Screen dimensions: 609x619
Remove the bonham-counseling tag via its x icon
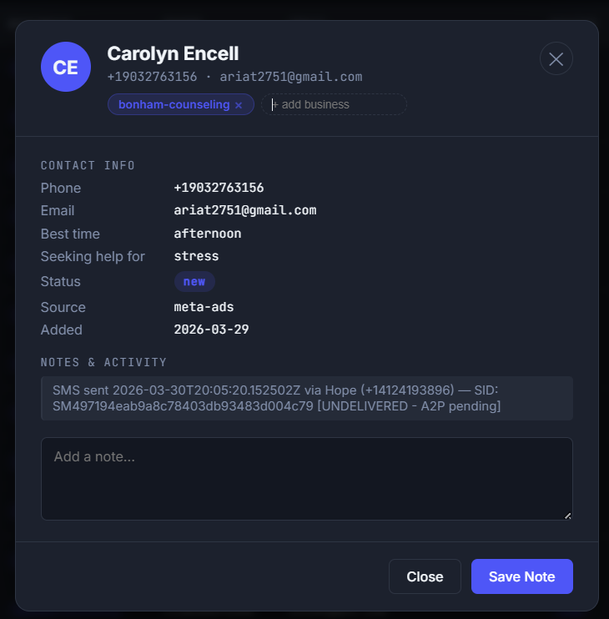pyautogui.click(x=239, y=105)
